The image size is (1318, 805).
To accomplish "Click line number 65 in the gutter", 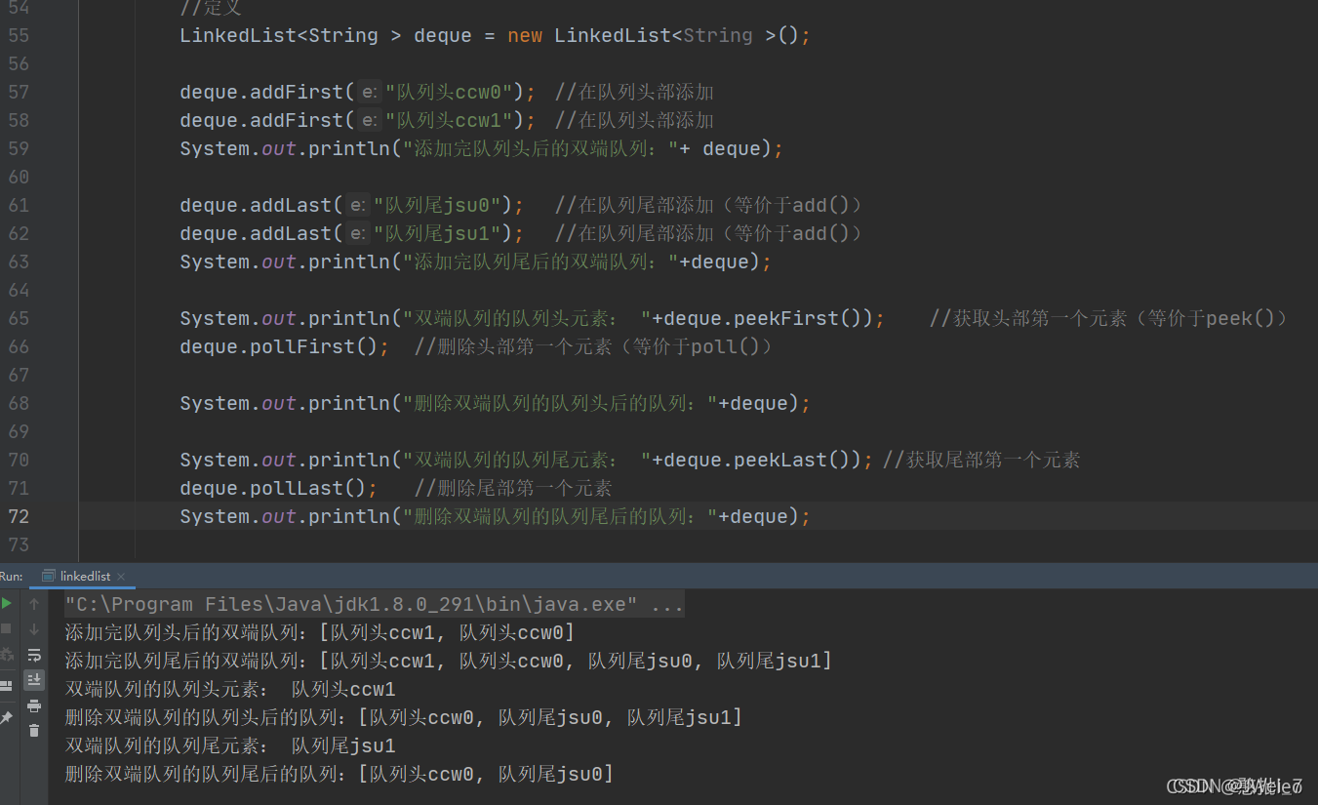I will point(20,318).
